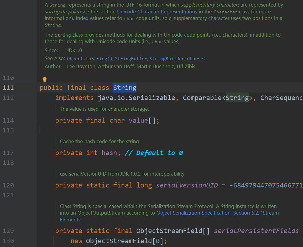303x247 pixels.
Task: Click the ObjectStreamField[] type on line 129
Action: (x=173, y=231)
